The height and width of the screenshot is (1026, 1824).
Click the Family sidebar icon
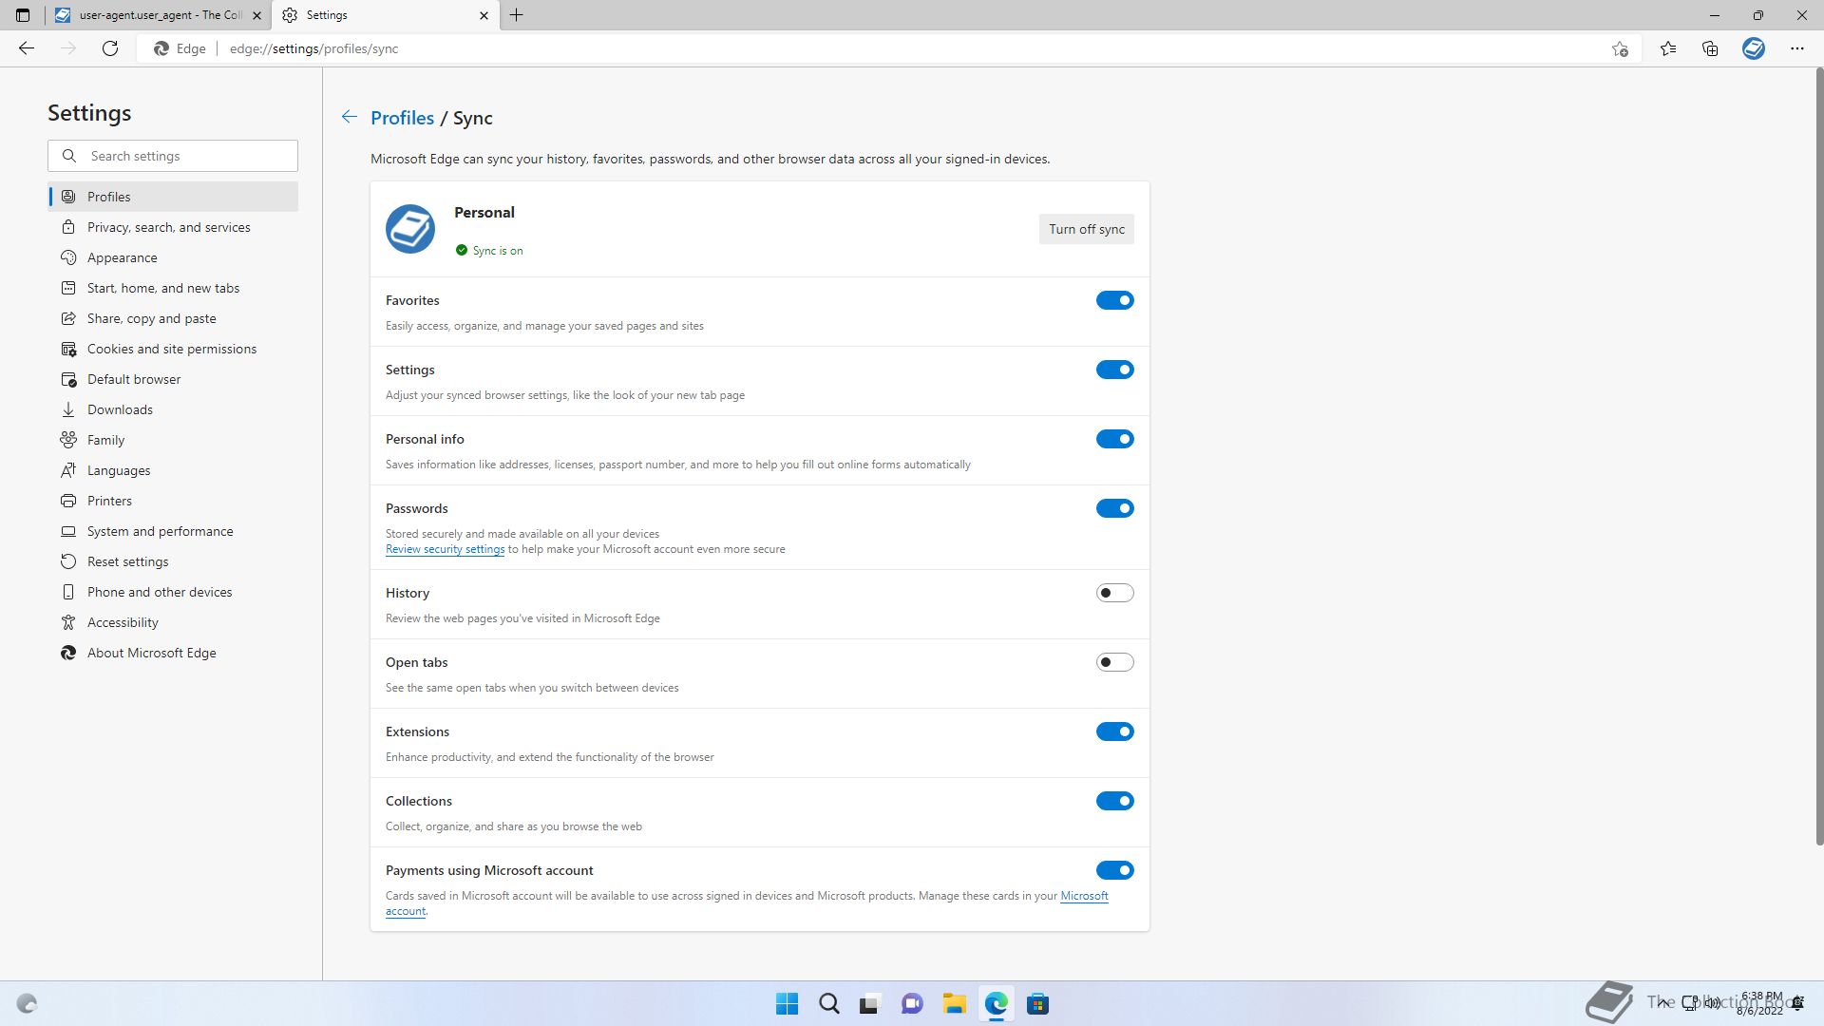pyautogui.click(x=68, y=440)
